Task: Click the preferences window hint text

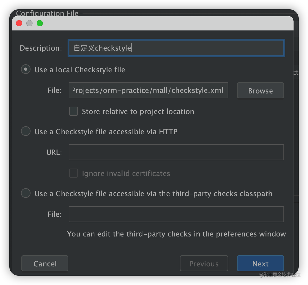Action: pyautogui.click(x=176, y=234)
